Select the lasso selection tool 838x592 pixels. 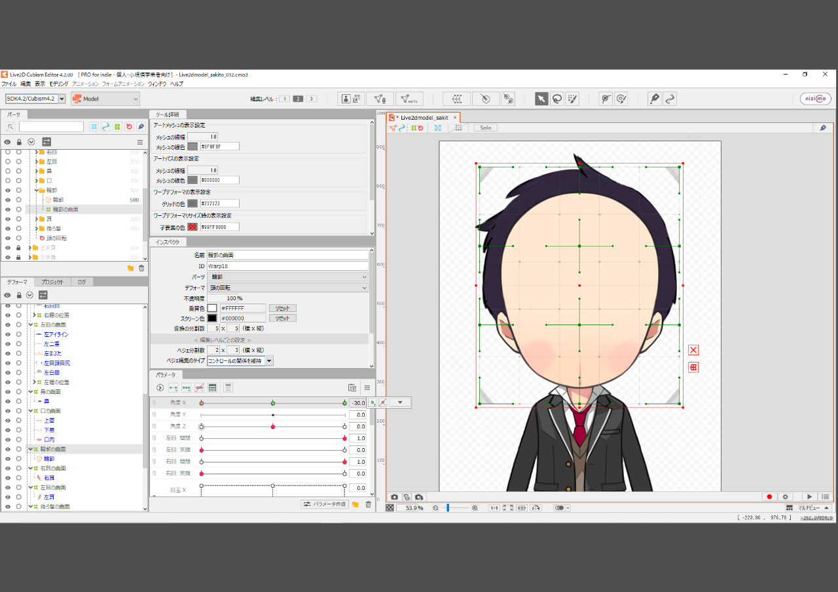click(557, 99)
